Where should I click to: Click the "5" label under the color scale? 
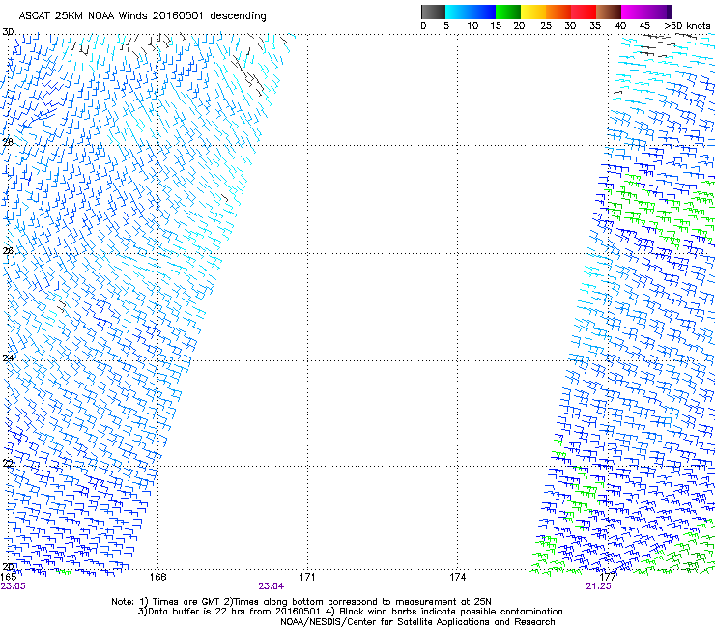tap(446, 26)
